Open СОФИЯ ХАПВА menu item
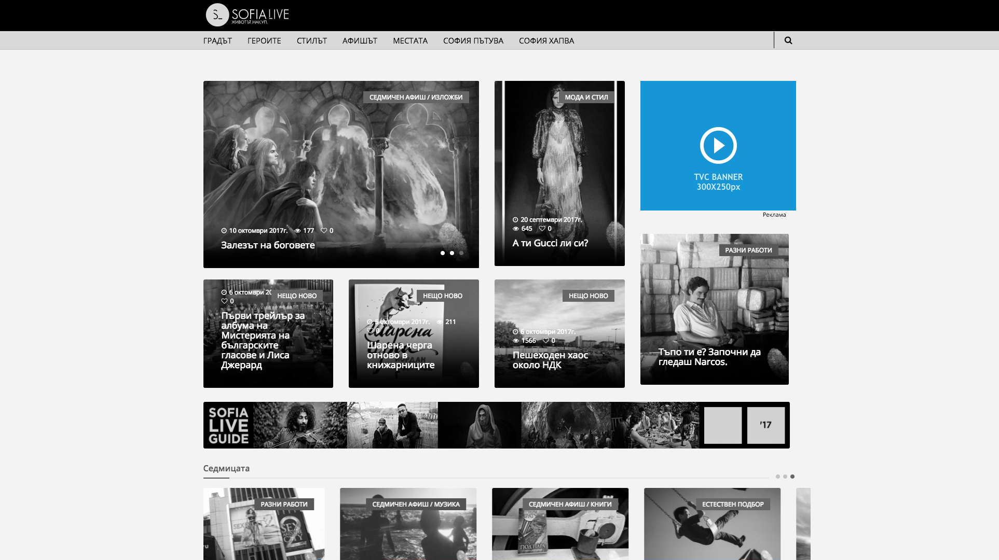 pyautogui.click(x=546, y=40)
